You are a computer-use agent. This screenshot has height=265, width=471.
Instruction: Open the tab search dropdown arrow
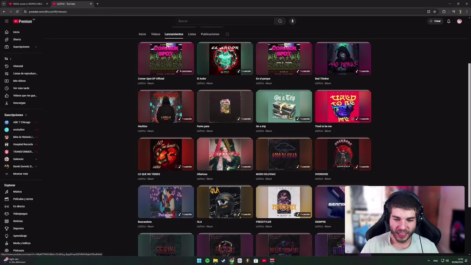tap(4, 4)
